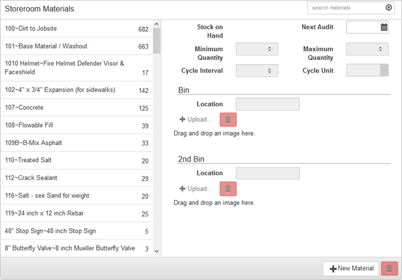Click the search materials text box

[345, 8]
